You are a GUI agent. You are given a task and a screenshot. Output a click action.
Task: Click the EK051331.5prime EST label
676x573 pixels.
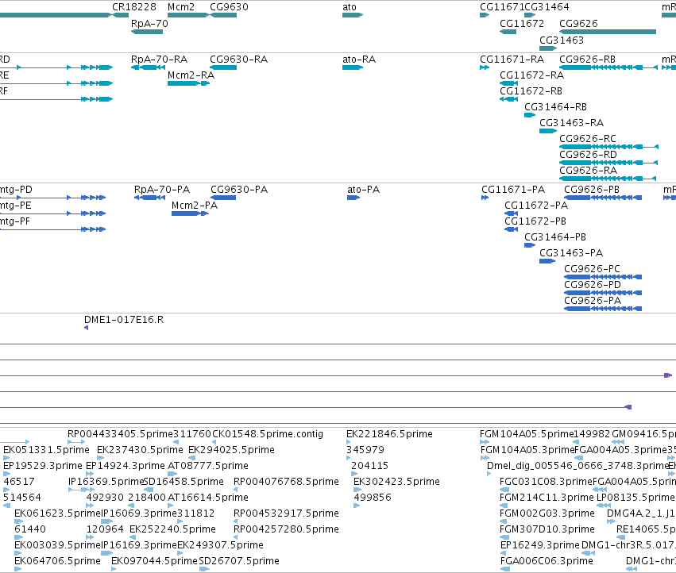click(x=46, y=450)
